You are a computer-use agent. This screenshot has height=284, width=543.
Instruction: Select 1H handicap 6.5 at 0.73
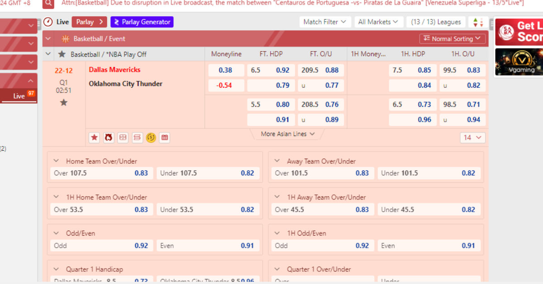[413, 104]
